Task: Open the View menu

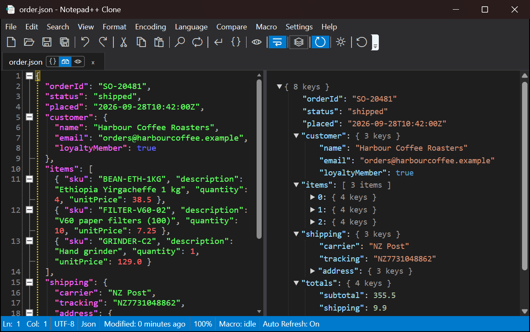Action: point(86,26)
